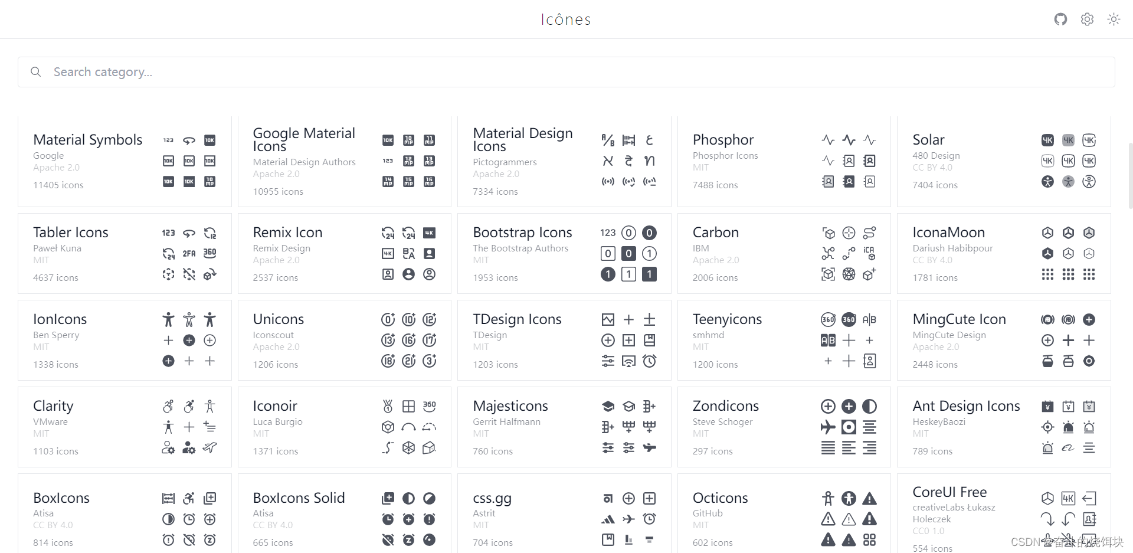Click the airplane icon in Zondicons

[x=828, y=427]
